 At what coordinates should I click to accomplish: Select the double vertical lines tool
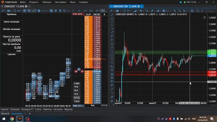[112, 47]
